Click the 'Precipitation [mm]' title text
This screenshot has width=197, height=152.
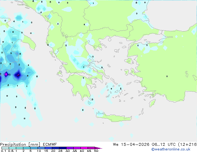coord(20,145)
